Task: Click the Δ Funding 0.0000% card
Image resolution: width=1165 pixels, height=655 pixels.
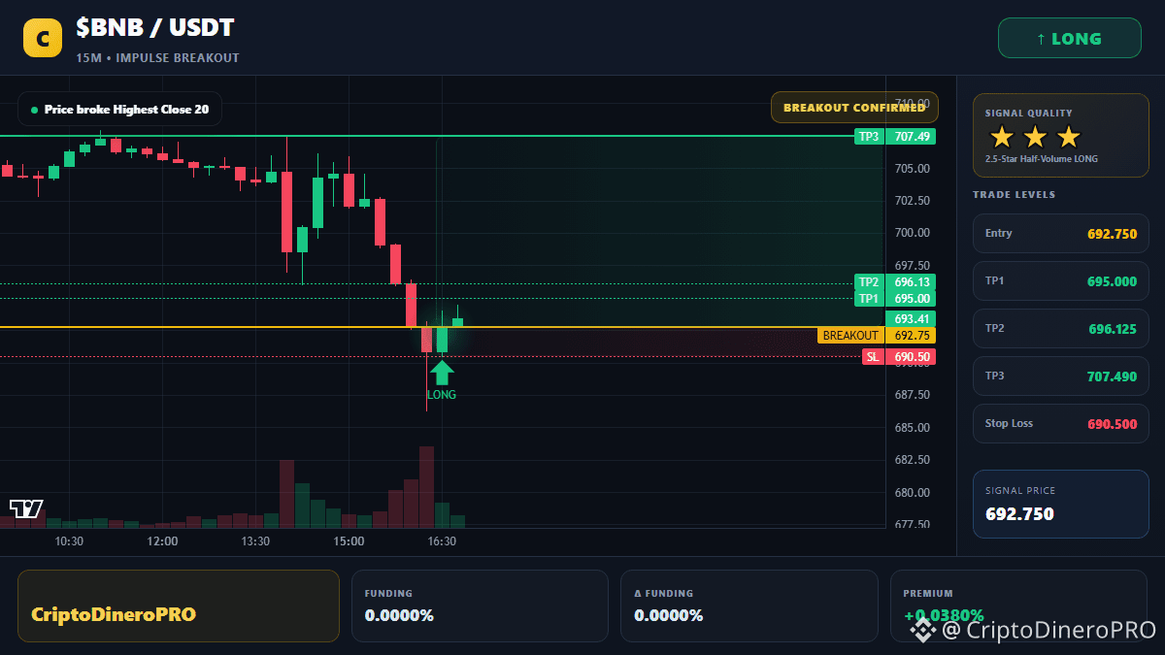Action: (x=749, y=606)
